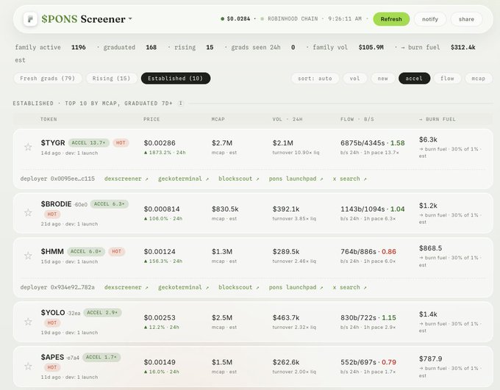Screen dimensions: 500x390
Task: Star the $HMM token
Action: click(x=28, y=255)
